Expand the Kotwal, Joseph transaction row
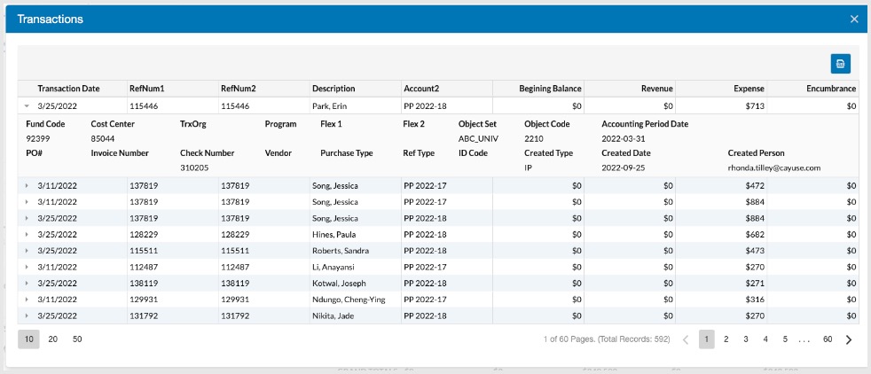This screenshot has height=374, width=871. (26, 284)
